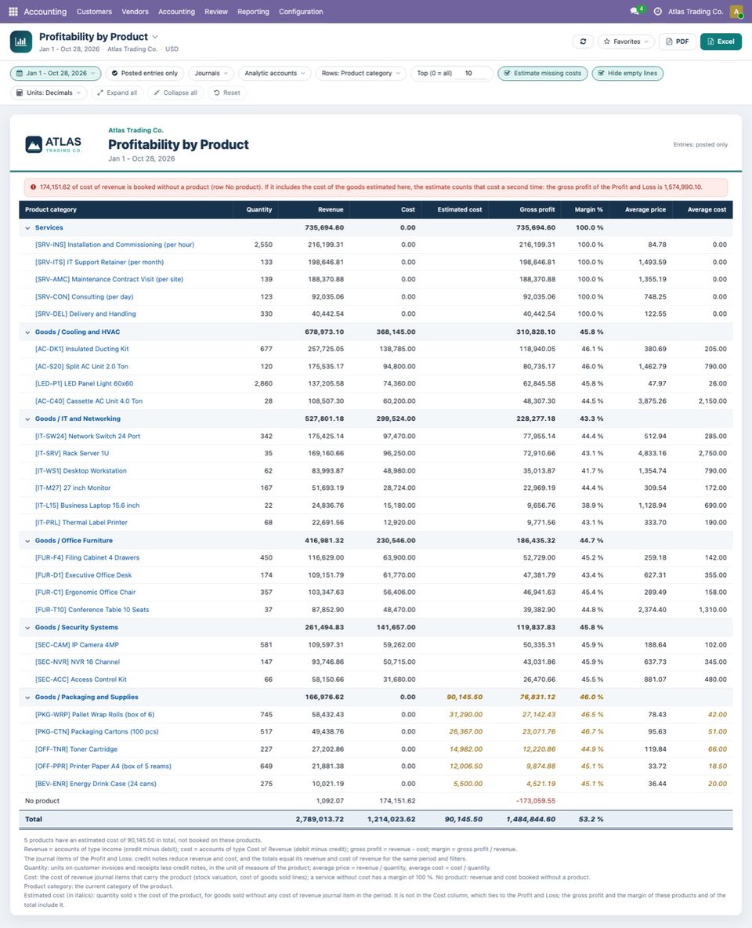Viewport: 752px width, 928px height.
Task: Open the messages chat icon
Action: [x=634, y=11]
